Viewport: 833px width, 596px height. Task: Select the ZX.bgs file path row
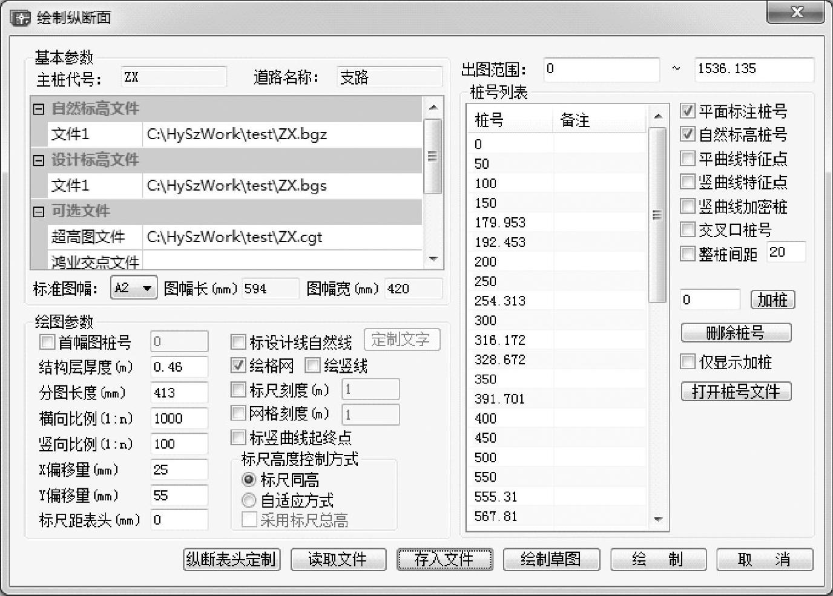(282, 185)
